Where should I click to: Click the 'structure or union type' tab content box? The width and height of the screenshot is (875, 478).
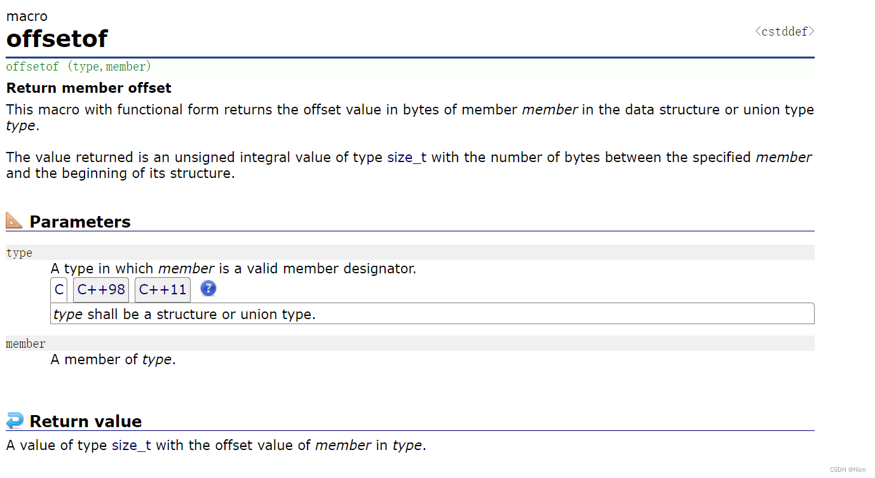click(432, 314)
